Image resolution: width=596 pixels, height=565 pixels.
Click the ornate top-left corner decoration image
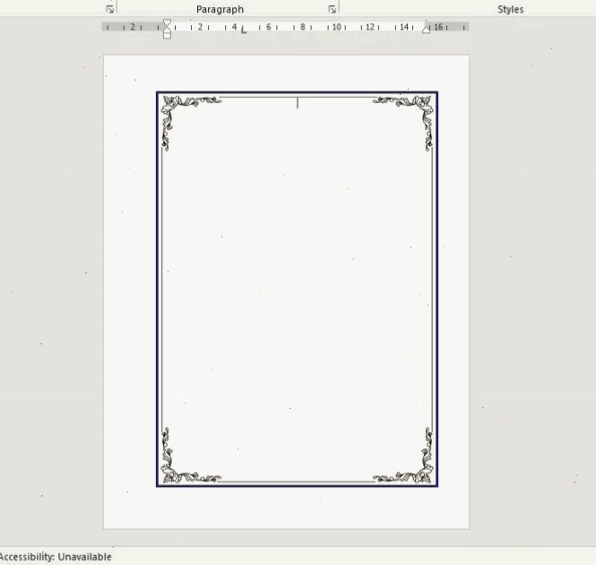coord(190,123)
